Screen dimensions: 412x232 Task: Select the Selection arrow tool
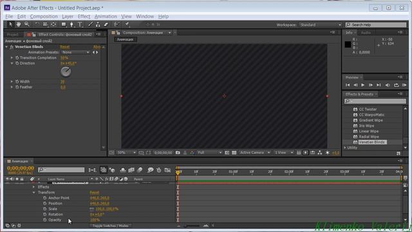coord(10,24)
